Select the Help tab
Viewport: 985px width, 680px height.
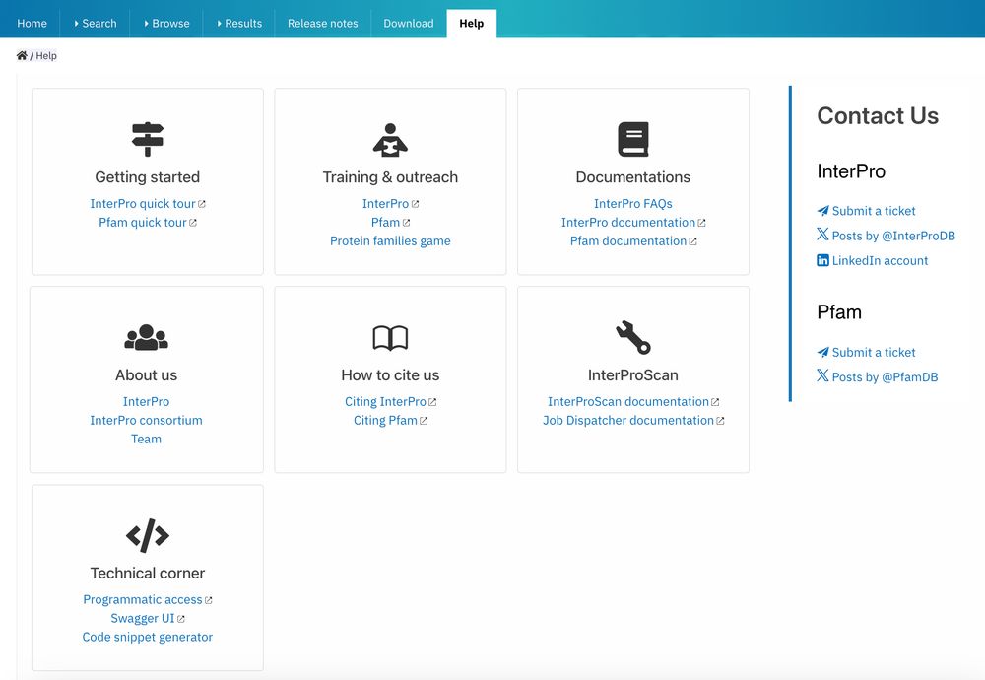[472, 24]
